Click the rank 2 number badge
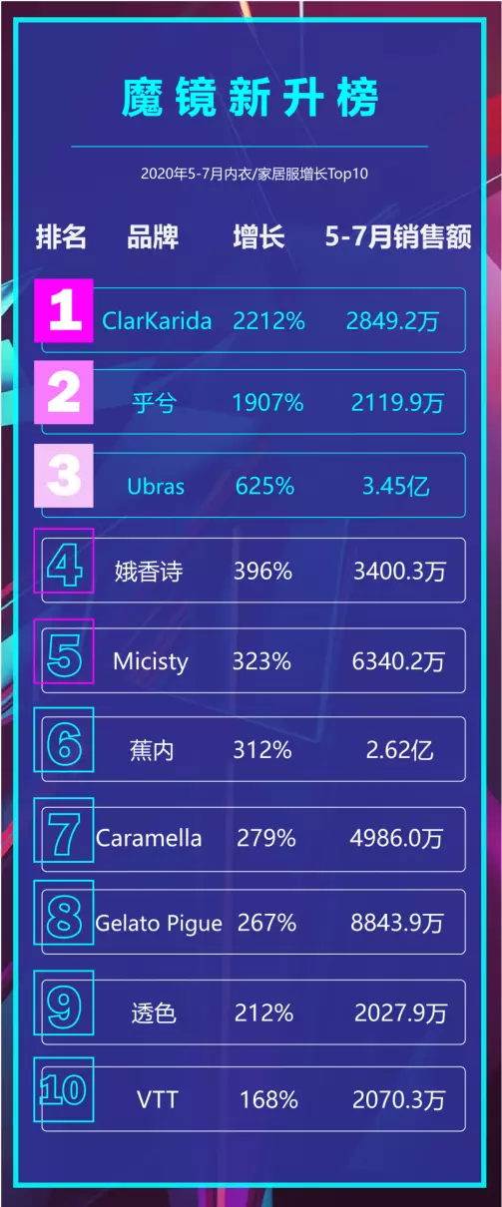Screen dimensions: 502x1207 (64, 392)
